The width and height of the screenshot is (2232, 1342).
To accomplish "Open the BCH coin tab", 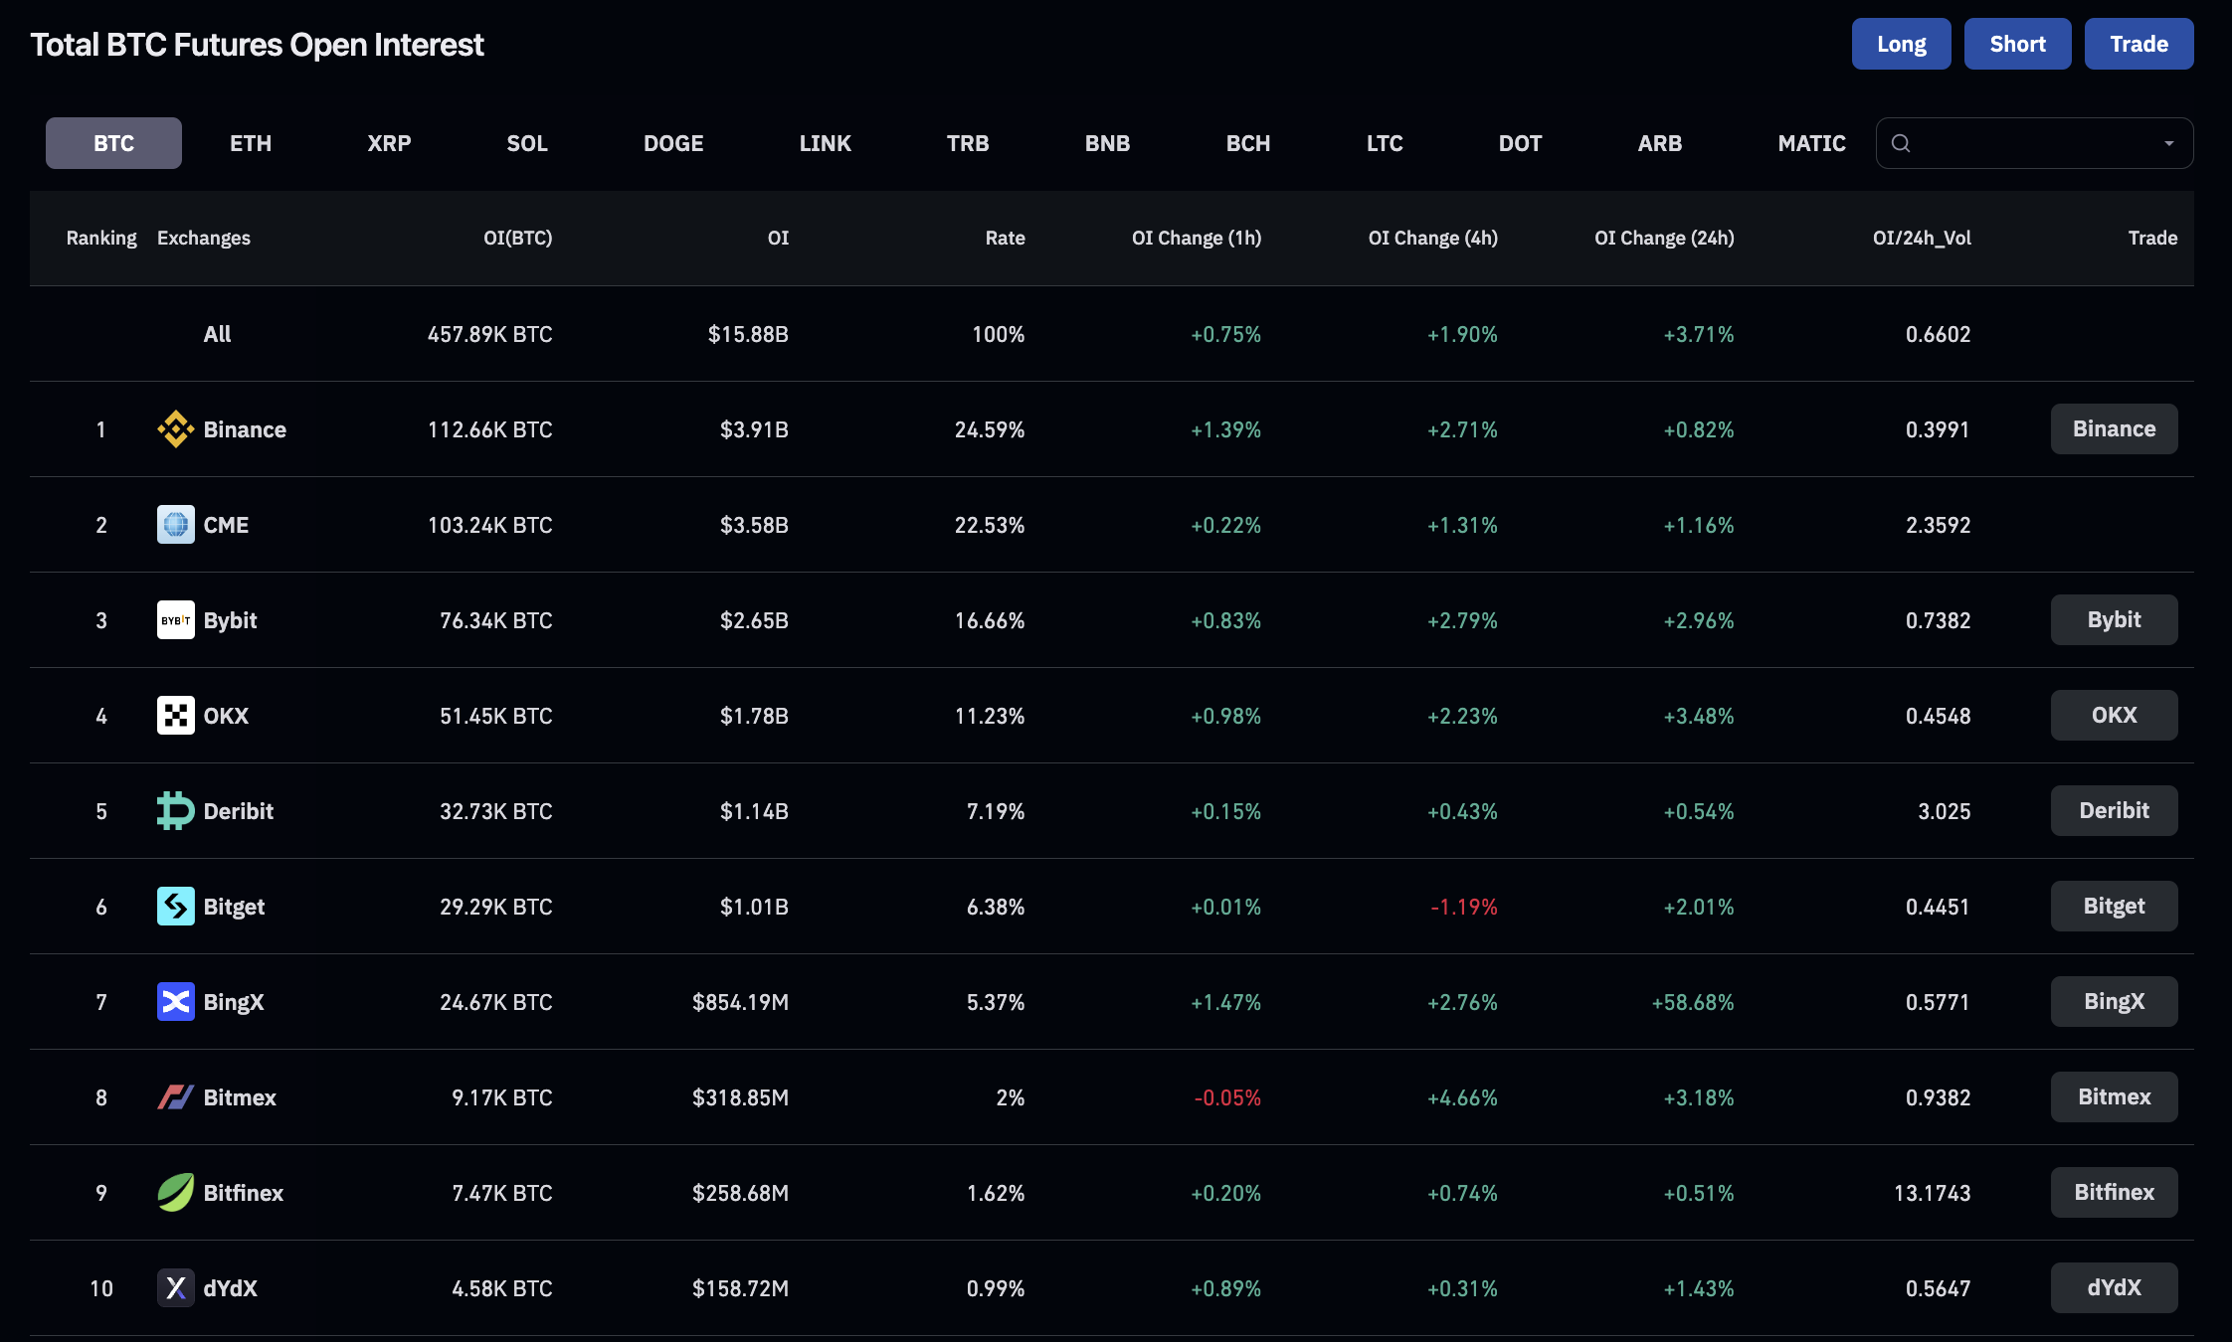I will tap(1248, 143).
